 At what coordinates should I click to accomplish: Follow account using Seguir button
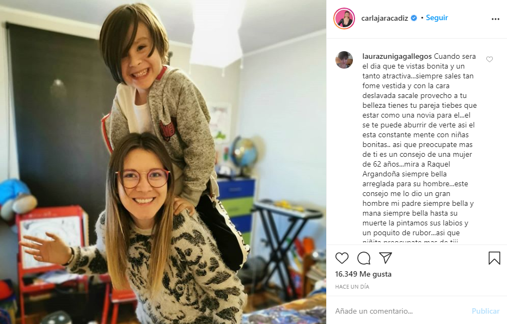coord(437,18)
